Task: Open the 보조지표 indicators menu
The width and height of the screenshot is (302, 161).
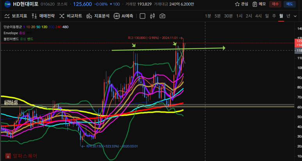Action: click(x=16, y=16)
